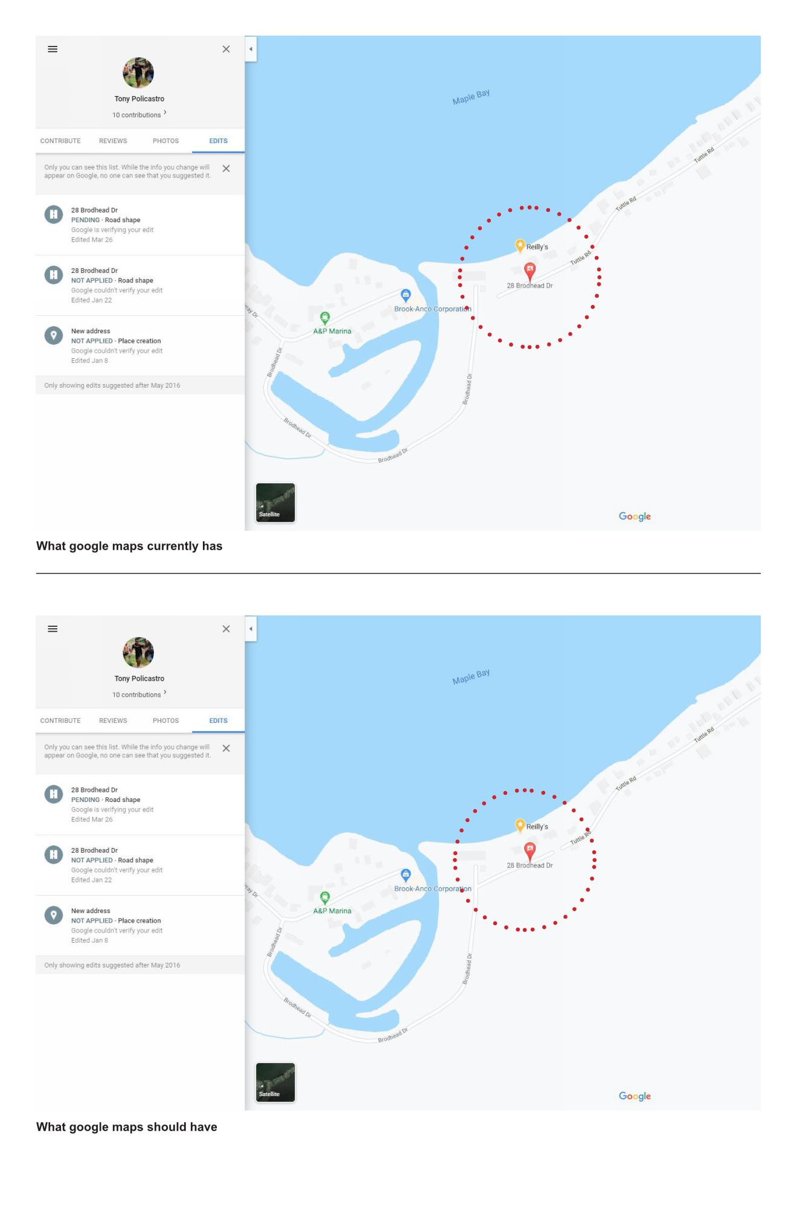797x1232 pixels.
Task: Open the hamburger menu in lower screenshot
Action: coord(53,629)
